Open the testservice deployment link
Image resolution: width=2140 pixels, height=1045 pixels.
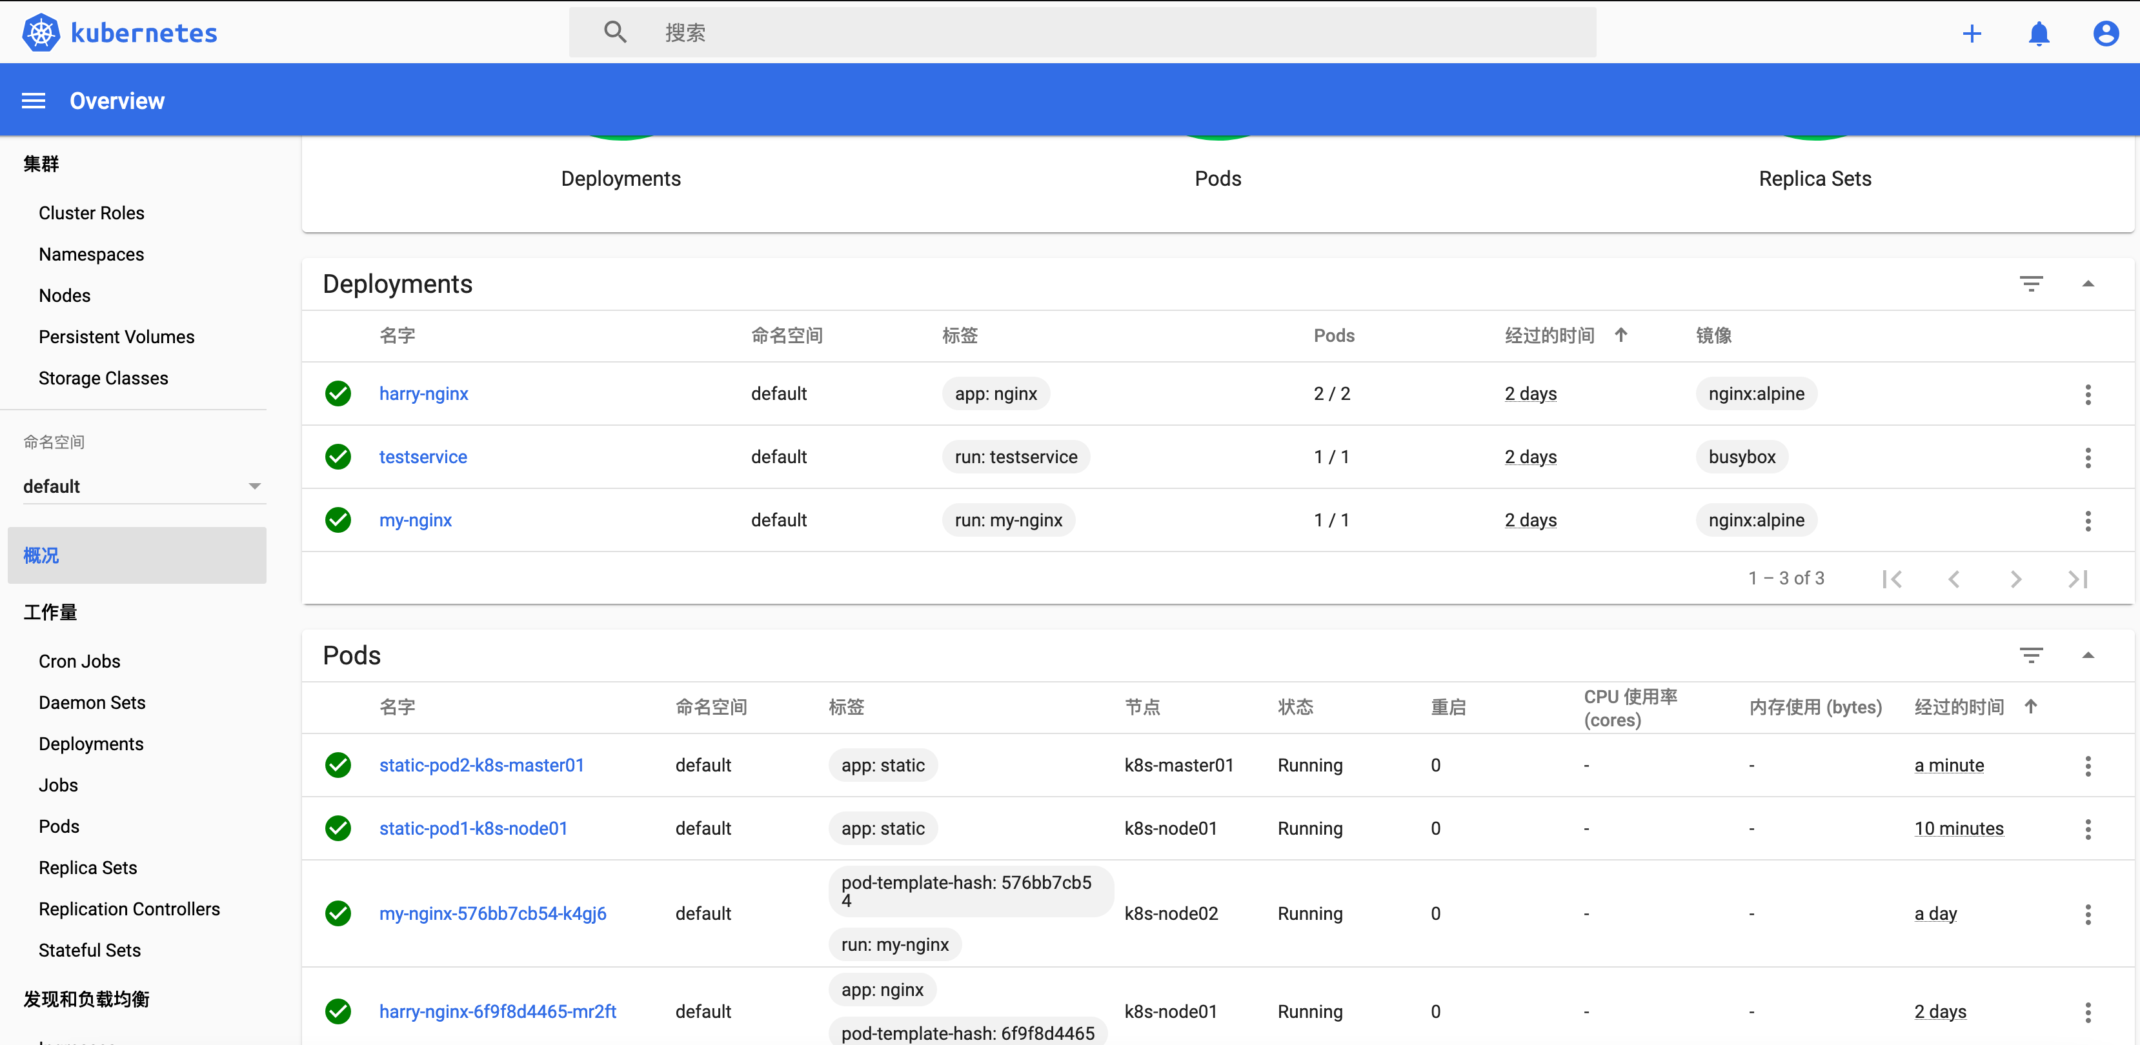pos(423,457)
